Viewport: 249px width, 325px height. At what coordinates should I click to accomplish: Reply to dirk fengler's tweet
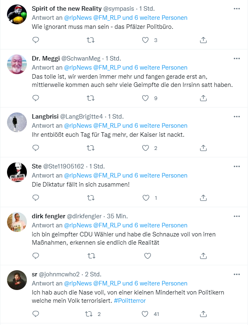(36, 256)
